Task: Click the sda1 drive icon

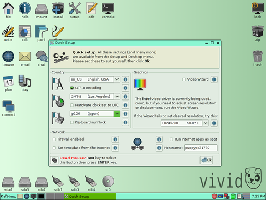Action: coord(8,184)
